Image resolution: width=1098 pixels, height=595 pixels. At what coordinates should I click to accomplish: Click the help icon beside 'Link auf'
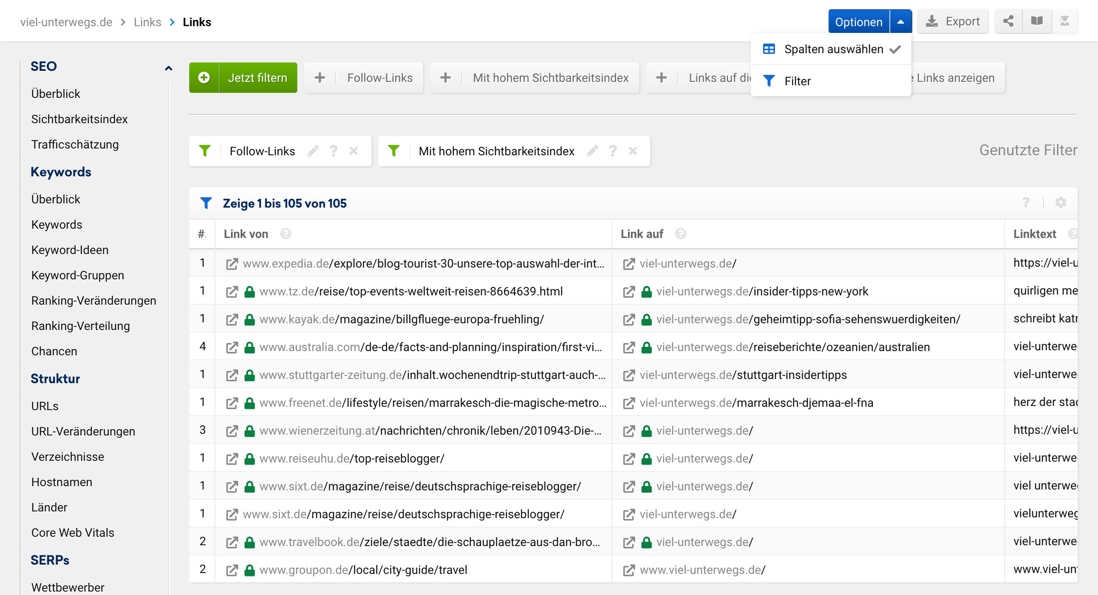681,234
